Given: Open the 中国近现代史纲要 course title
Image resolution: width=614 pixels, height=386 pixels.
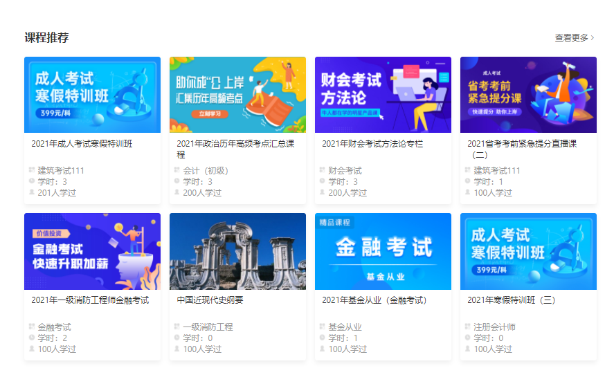Looking at the screenshot, I should tap(210, 300).
